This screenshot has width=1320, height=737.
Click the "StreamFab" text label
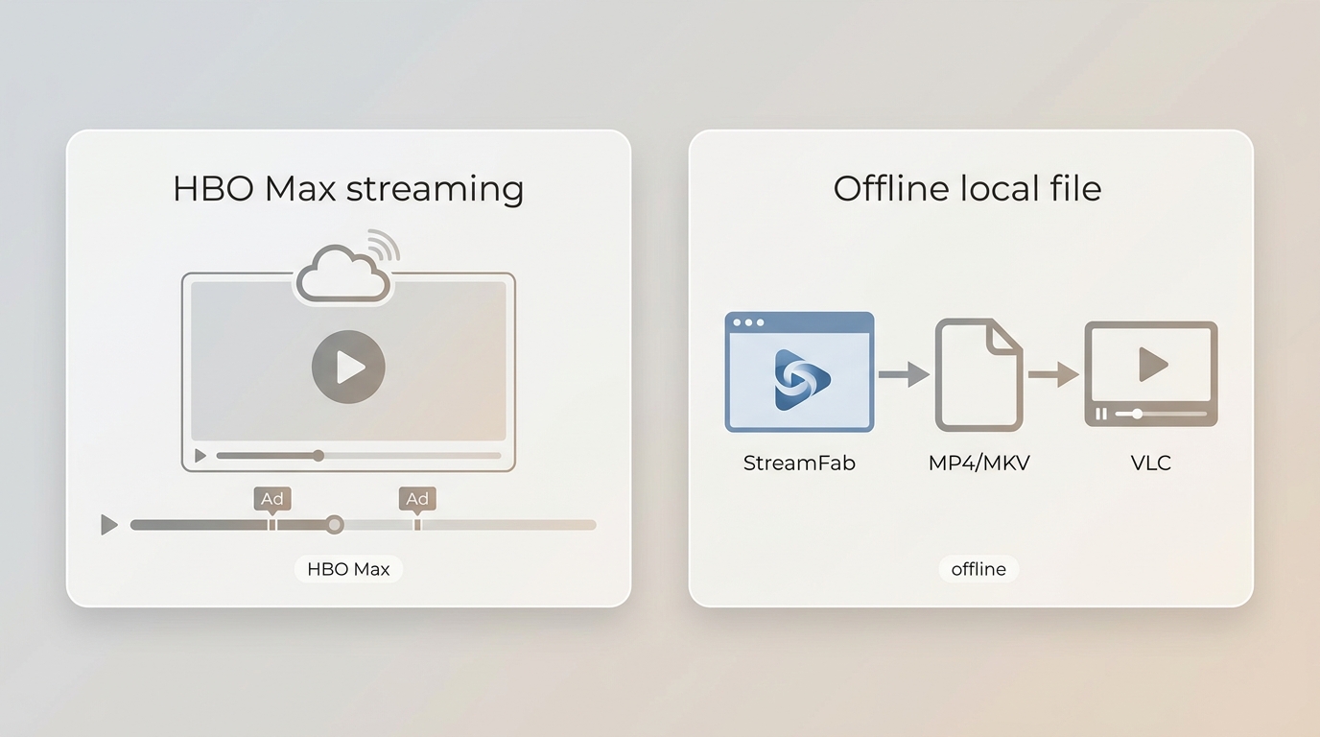tap(799, 463)
